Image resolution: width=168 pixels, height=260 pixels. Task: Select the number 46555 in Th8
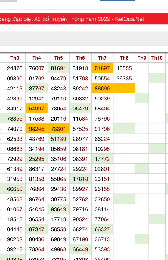click(x=124, y=68)
